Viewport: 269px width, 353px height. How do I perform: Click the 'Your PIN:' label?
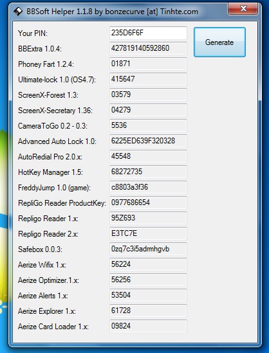point(33,33)
